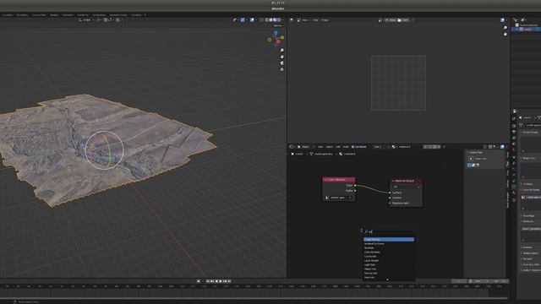Expand the Shape Keys panel
The width and height of the screenshot is (541, 304).
(x=530, y=158)
